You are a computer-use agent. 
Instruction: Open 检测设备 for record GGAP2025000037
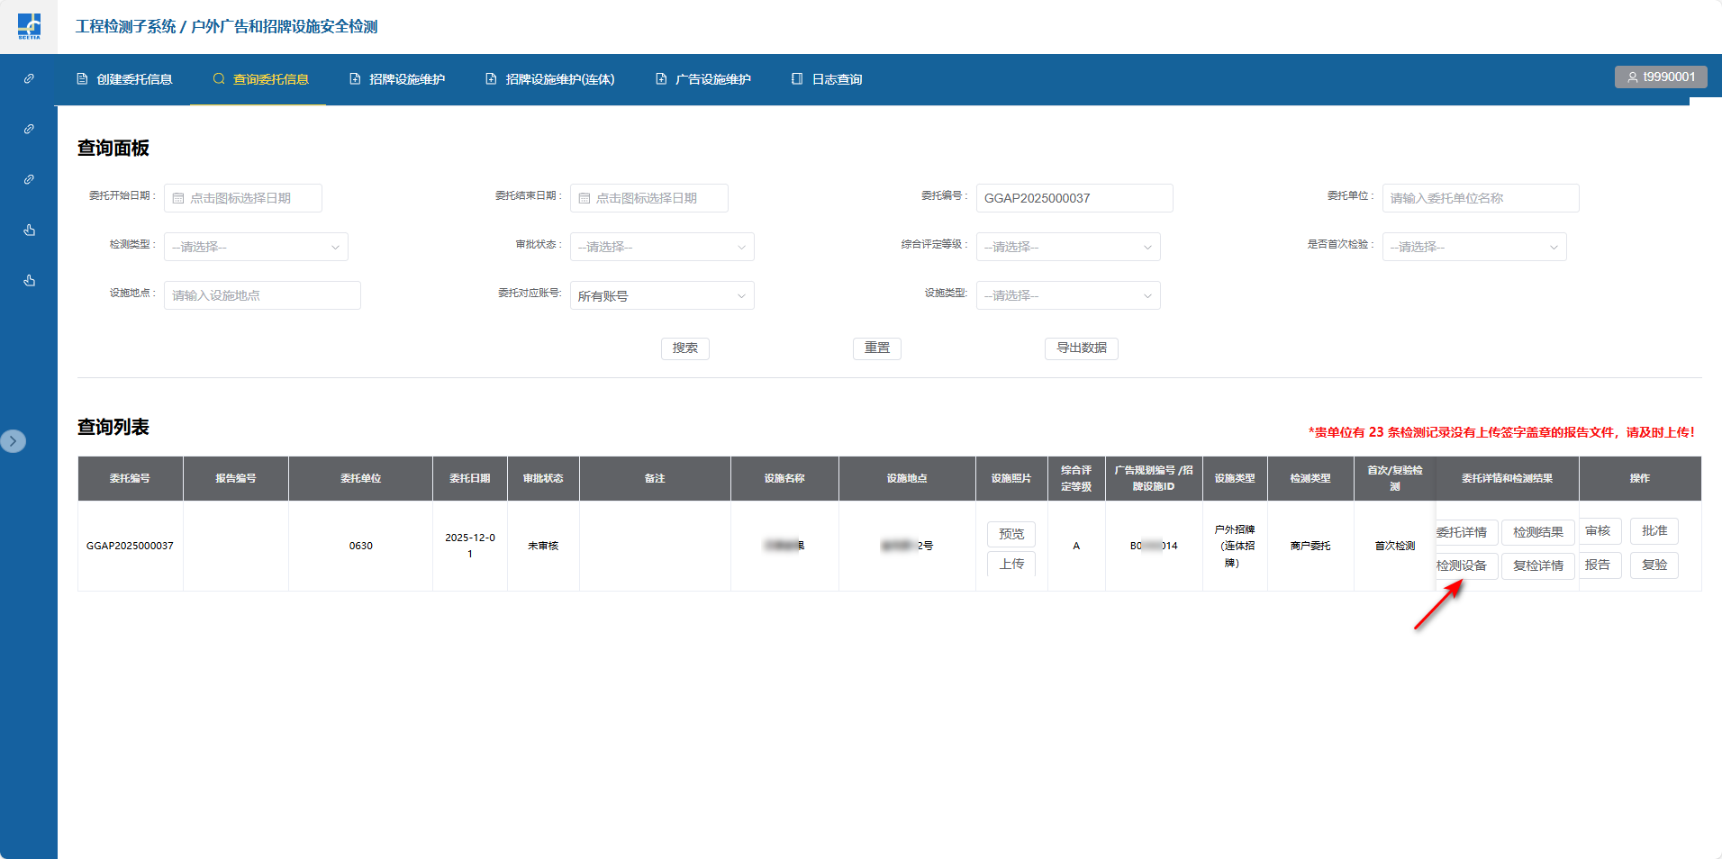[x=1463, y=565]
